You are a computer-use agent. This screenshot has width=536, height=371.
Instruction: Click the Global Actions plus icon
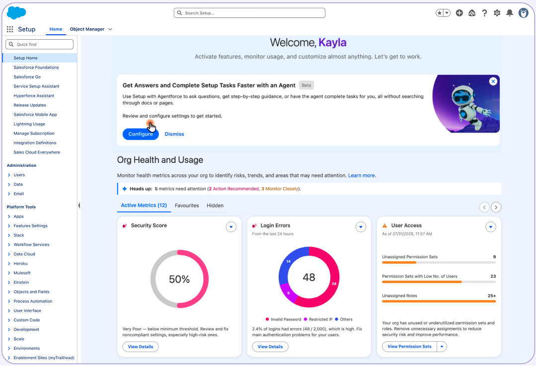click(459, 13)
